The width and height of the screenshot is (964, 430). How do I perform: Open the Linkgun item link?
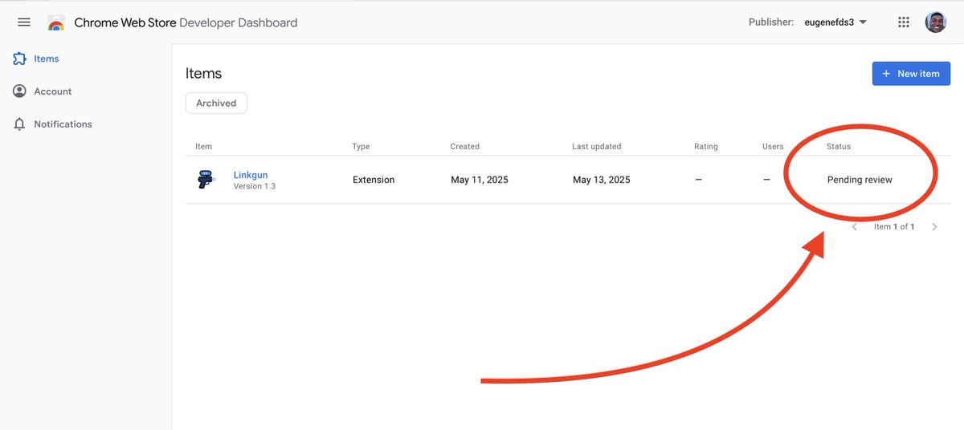251,175
